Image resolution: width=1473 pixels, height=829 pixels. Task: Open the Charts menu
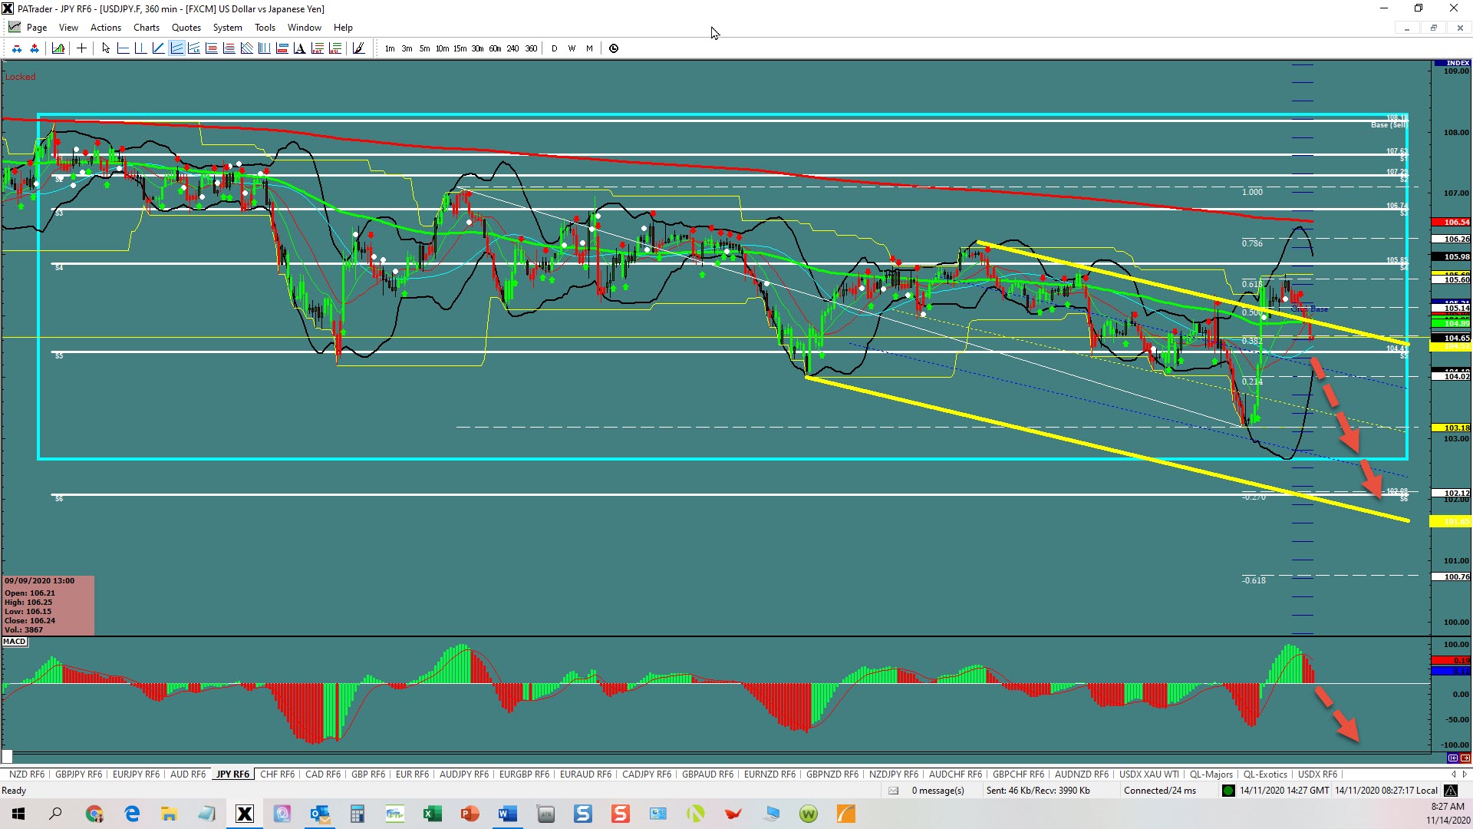click(146, 28)
